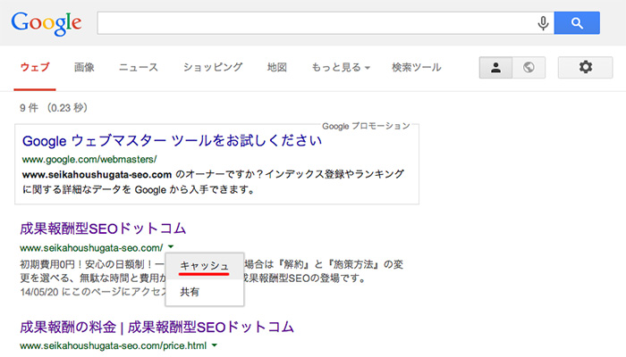Switch to the ニュース tab
This screenshot has width=626, height=357.
(x=139, y=67)
